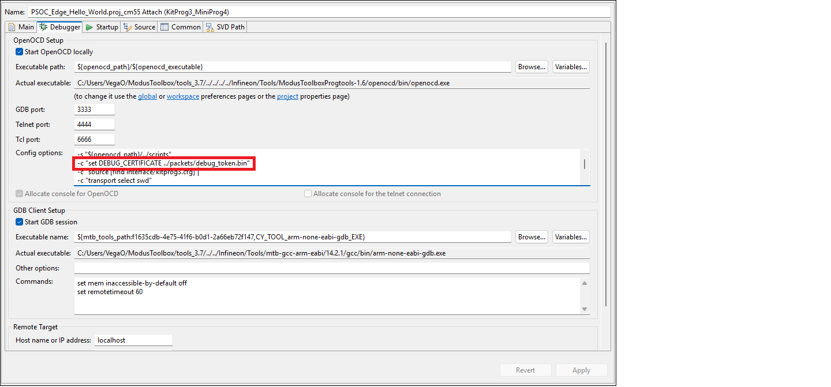Image resolution: width=831 pixels, height=387 pixels.
Task: Toggle Start GDB session checkbox
Action: (20, 222)
